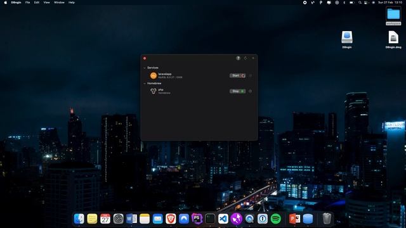Open DBngin from the dock
This screenshot has height=228, width=406.
point(308,219)
